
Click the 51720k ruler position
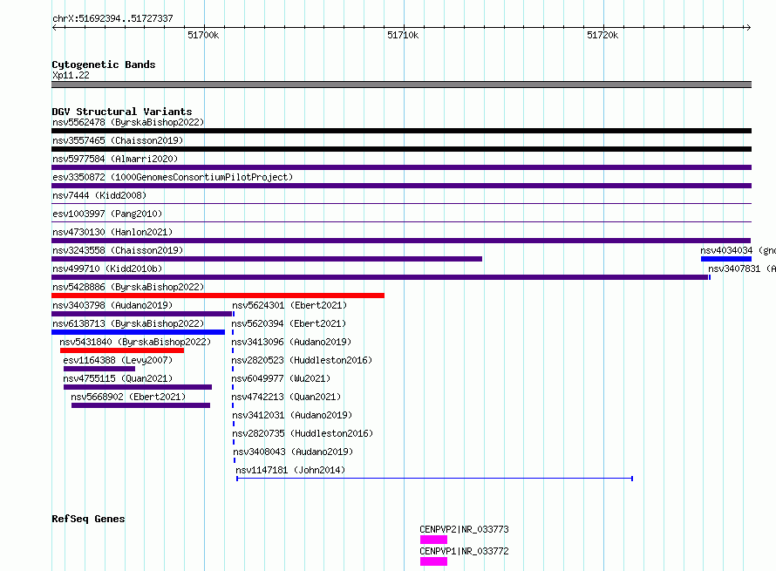[x=602, y=35]
